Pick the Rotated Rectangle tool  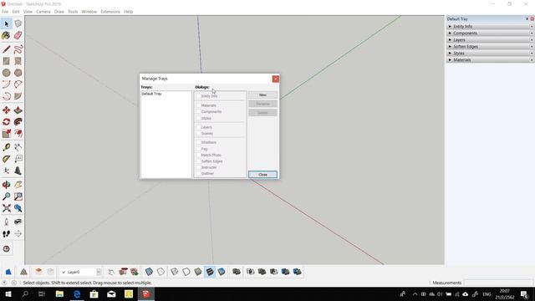click(18, 61)
